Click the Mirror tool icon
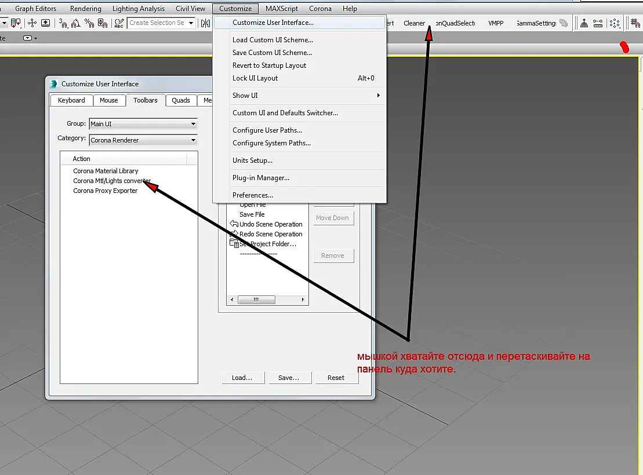This screenshot has width=643, height=475. [x=205, y=23]
